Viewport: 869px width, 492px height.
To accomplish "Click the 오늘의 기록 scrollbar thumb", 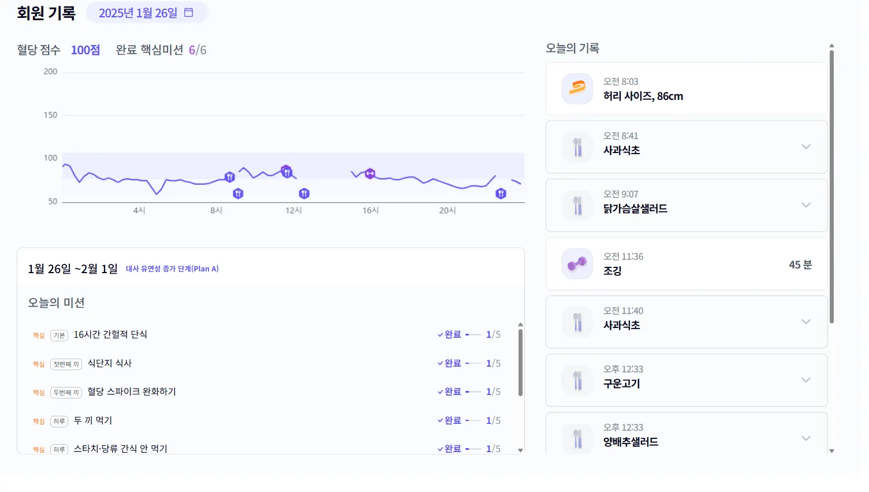I will (x=831, y=187).
